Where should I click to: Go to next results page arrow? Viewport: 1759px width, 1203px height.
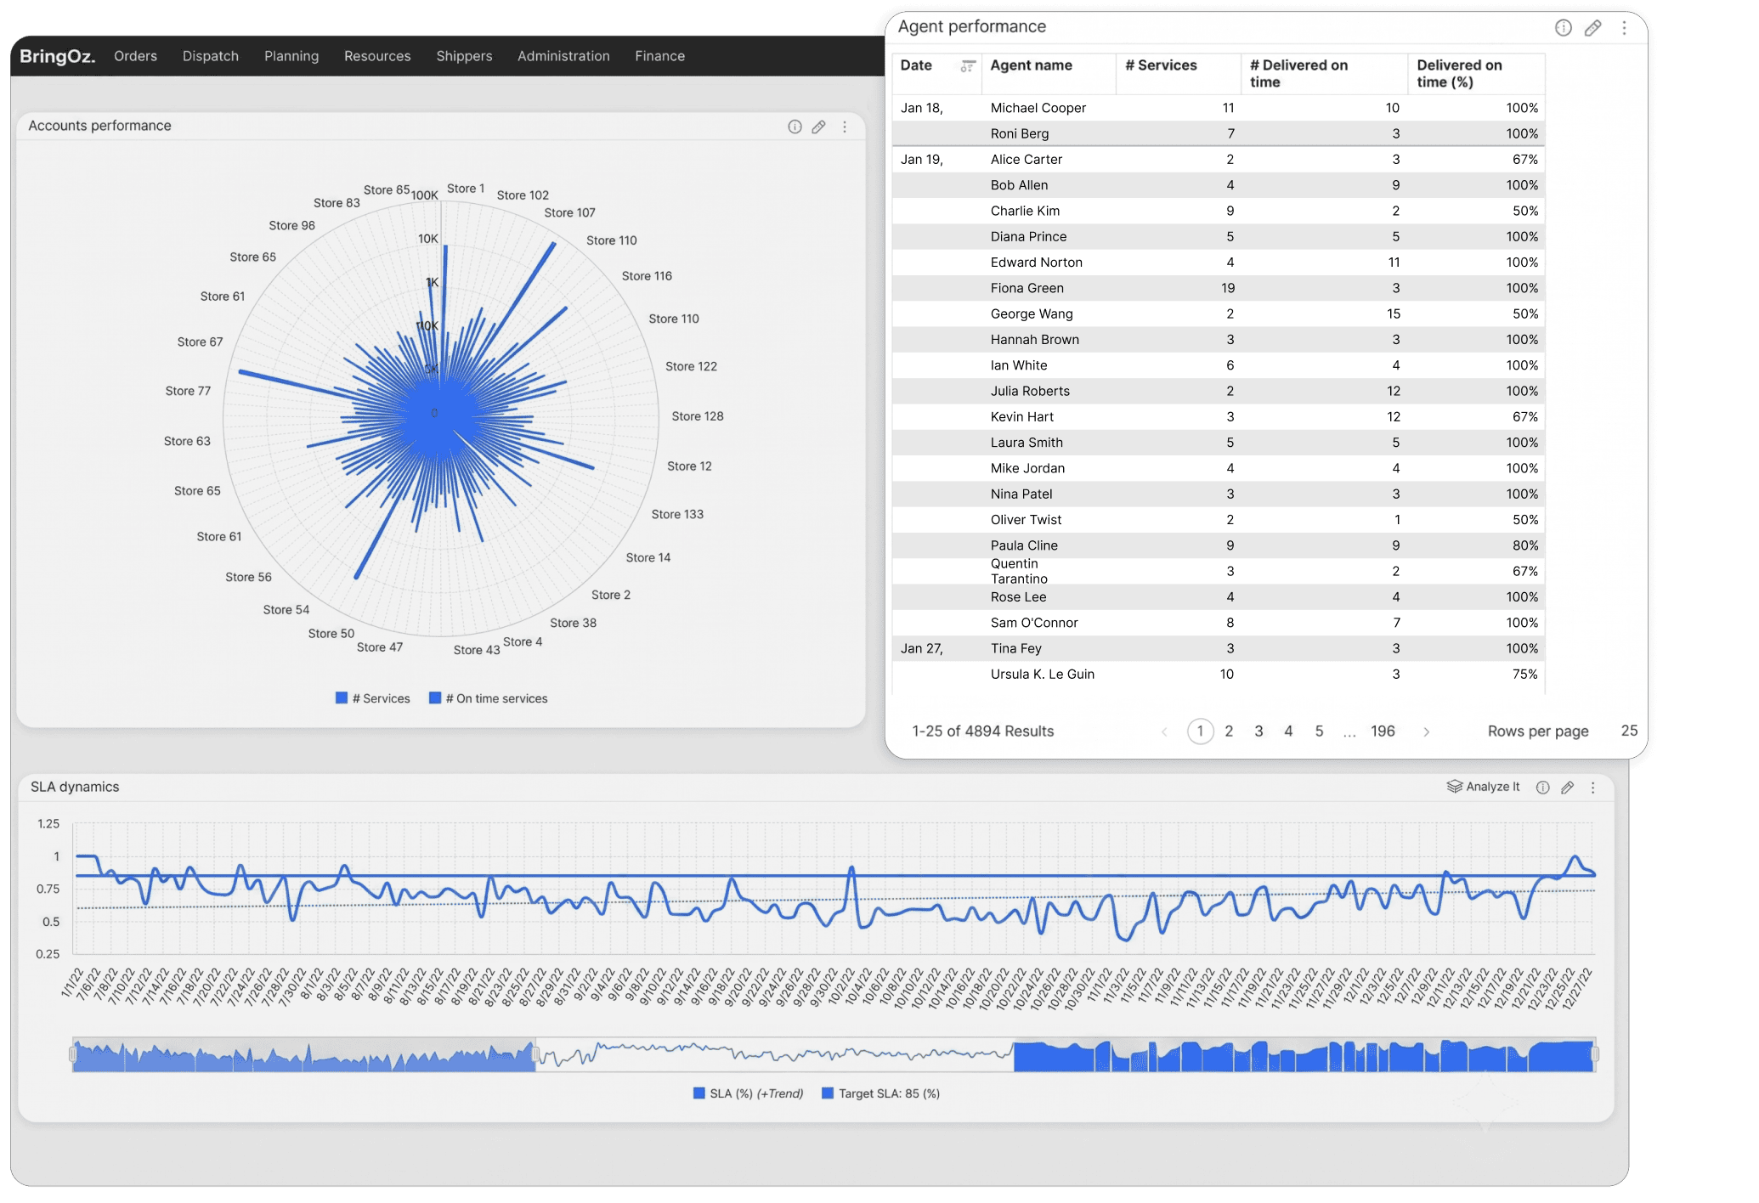click(x=1427, y=731)
